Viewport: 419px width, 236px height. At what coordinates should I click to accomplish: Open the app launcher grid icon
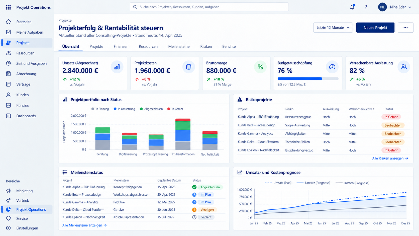(x=9, y=7)
